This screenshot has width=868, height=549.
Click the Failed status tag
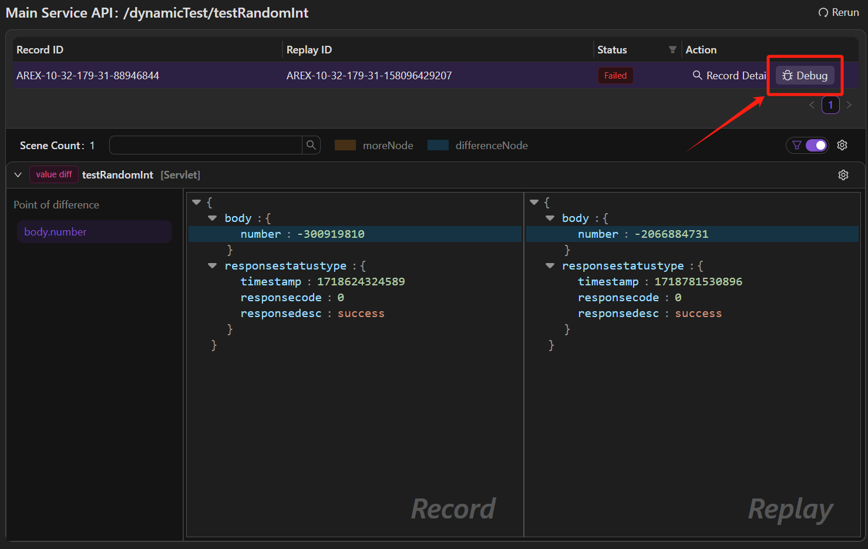coord(615,75)
